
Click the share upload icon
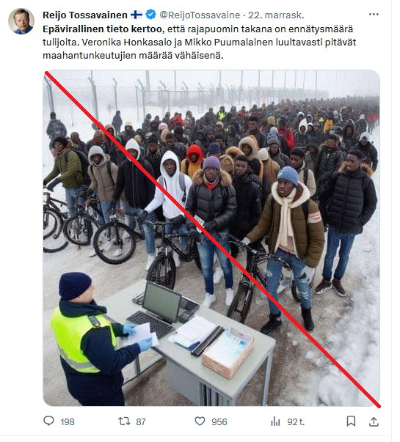pos(374,421)
